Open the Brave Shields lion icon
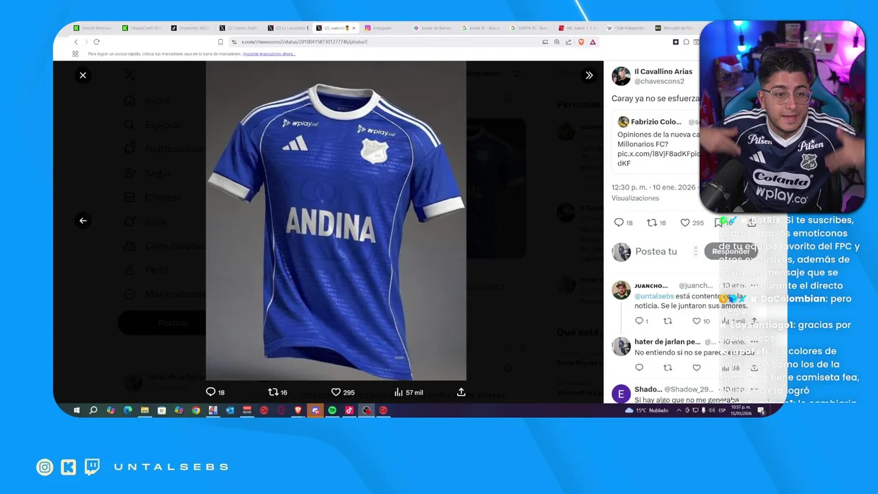 581,42
